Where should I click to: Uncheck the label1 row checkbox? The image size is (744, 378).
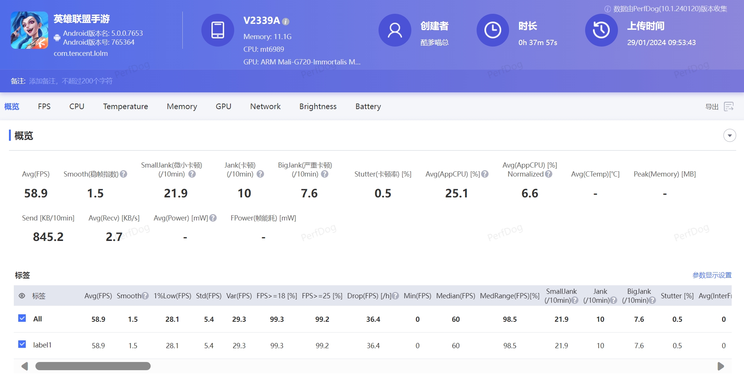click(22, 344)
